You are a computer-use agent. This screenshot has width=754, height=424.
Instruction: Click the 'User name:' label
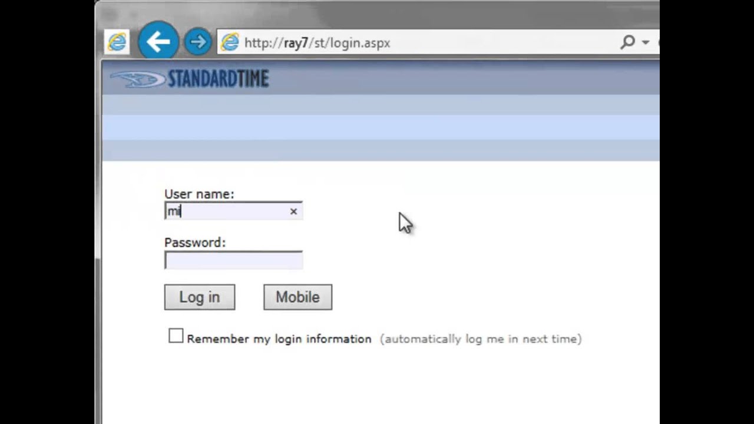(x=199, y=194)
